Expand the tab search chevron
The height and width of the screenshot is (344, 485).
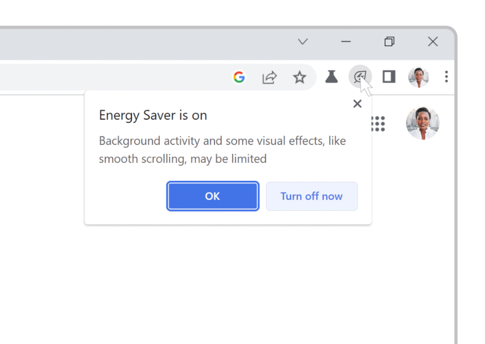(303, 41)
